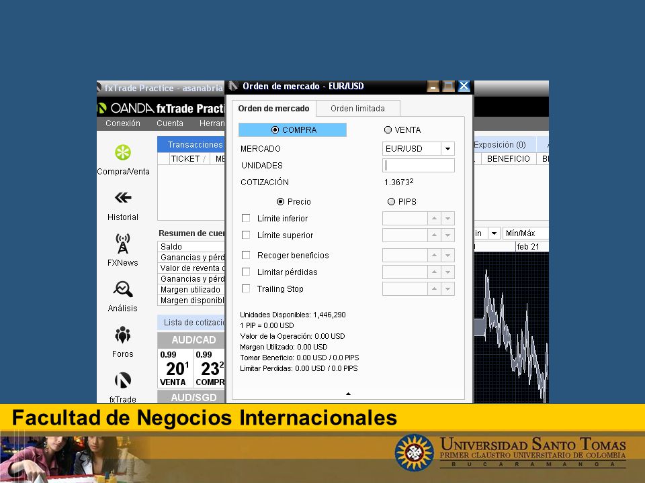This screenshot has height=483, width=645.
Task: Sort by the BENEFICIO column header
Action: click(509, 159)
